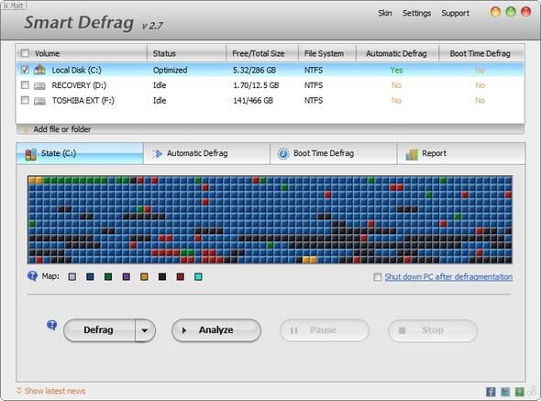
Task: Click the green Yes for Local Disk (C:)
Action: click(396, 70)
